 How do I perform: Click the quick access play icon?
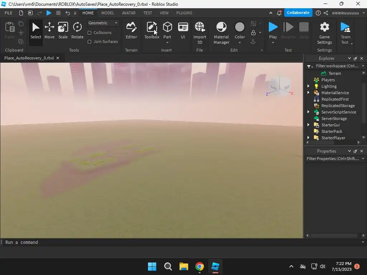(49, 13)
